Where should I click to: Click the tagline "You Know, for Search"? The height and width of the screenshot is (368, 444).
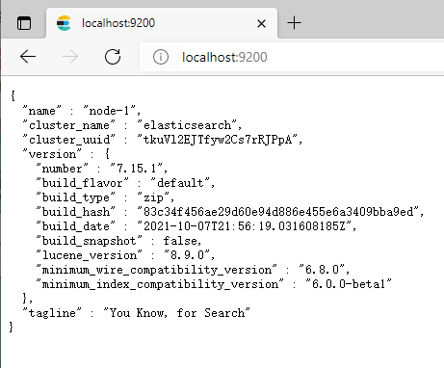coord(176,313)
